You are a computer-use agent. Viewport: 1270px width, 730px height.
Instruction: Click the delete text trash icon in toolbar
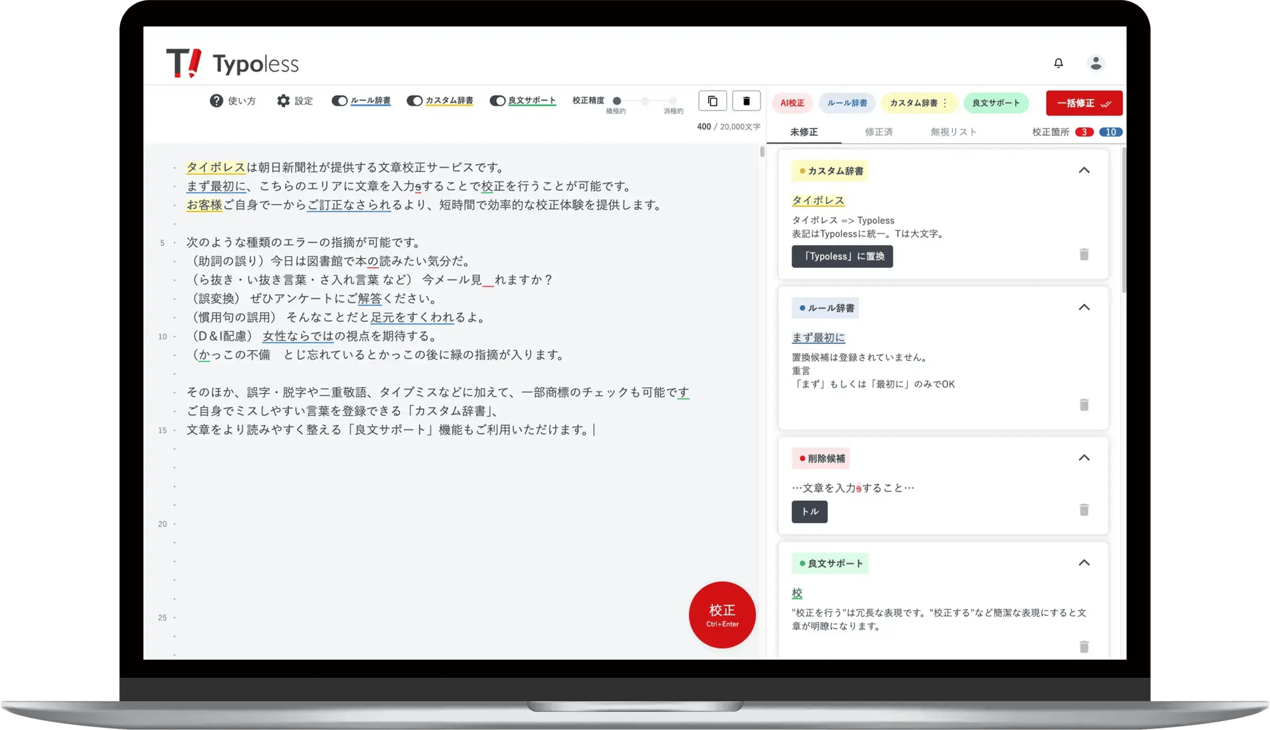point(746,101)
